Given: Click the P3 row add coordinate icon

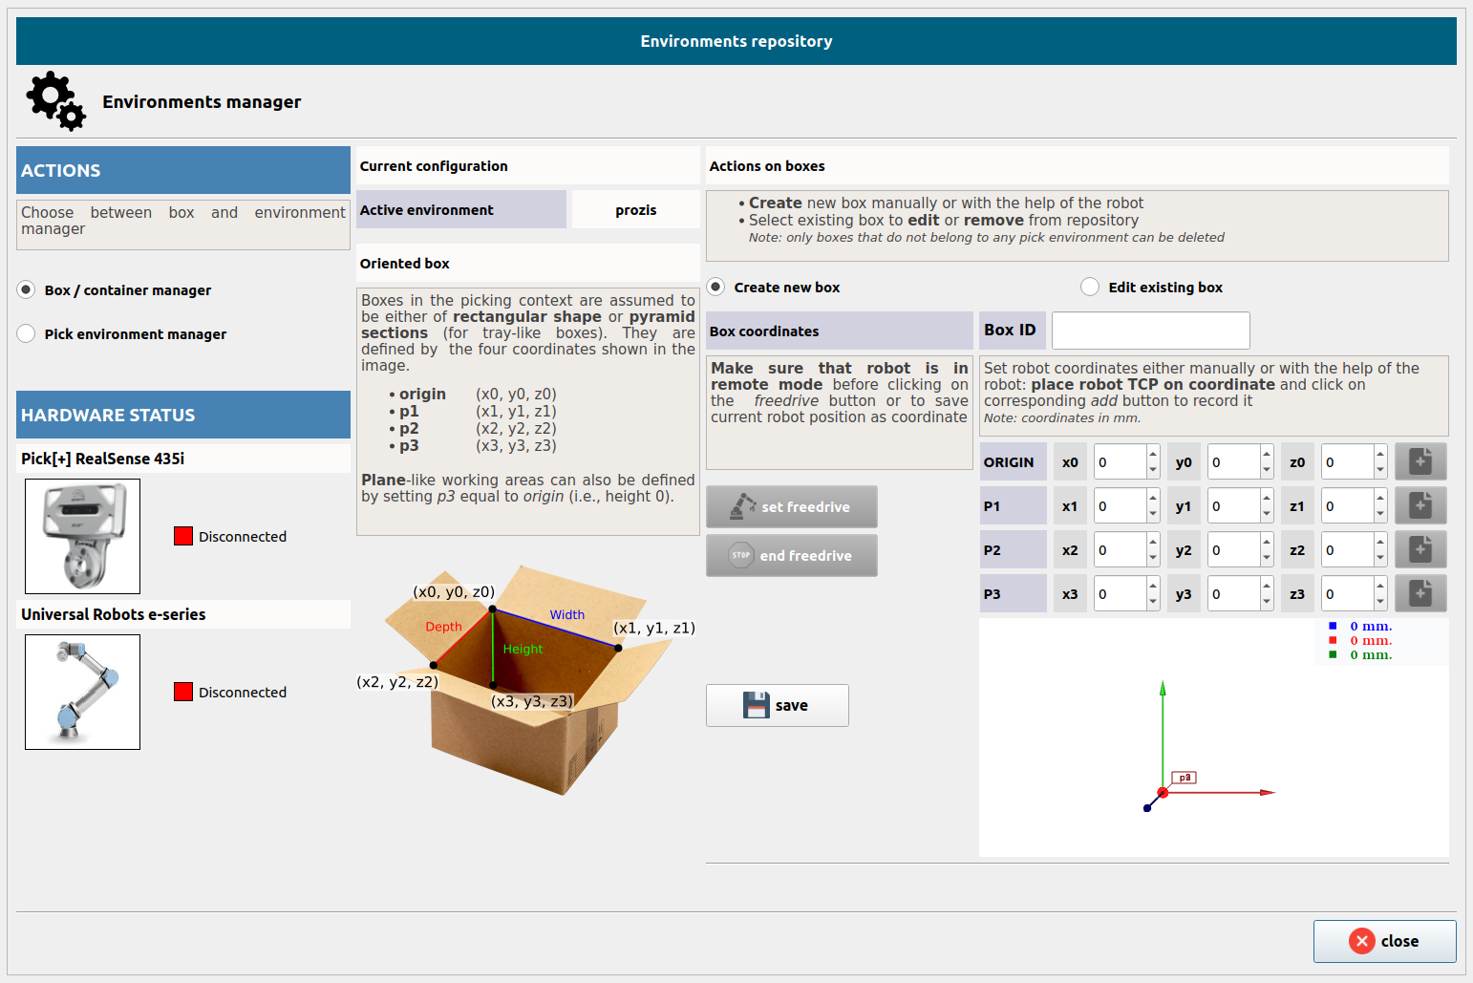Looking at the screenshot, I should click(x=1420, y=593).
